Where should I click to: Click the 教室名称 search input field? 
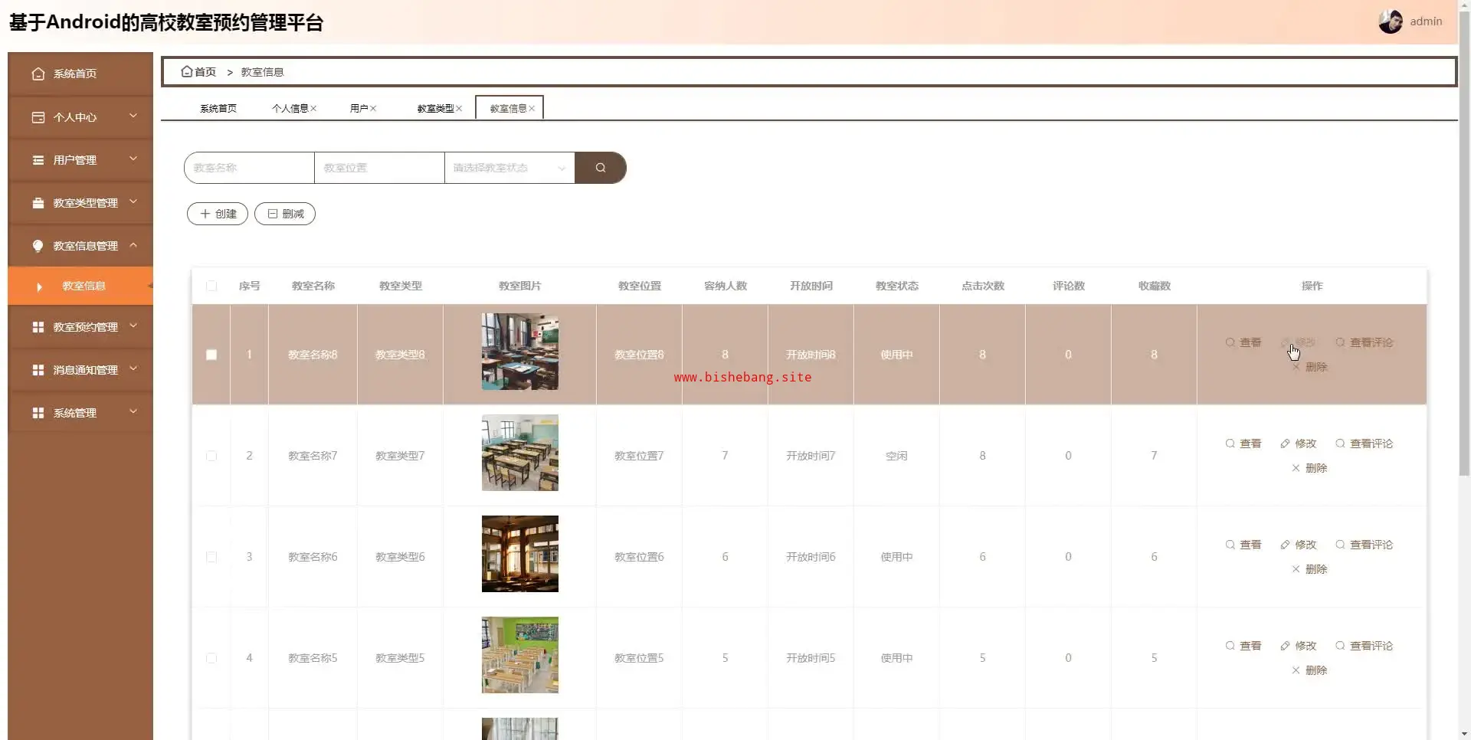(250, 168)
